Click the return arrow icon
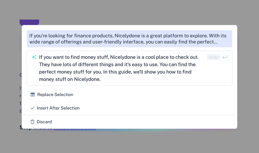Image resolution: width=259 pixels, height=153 pixels. coord(225,57)
